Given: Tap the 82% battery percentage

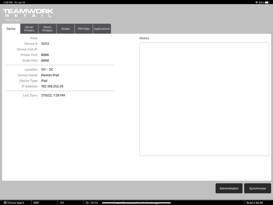Looking at the screenshot, I should point(262,2).
